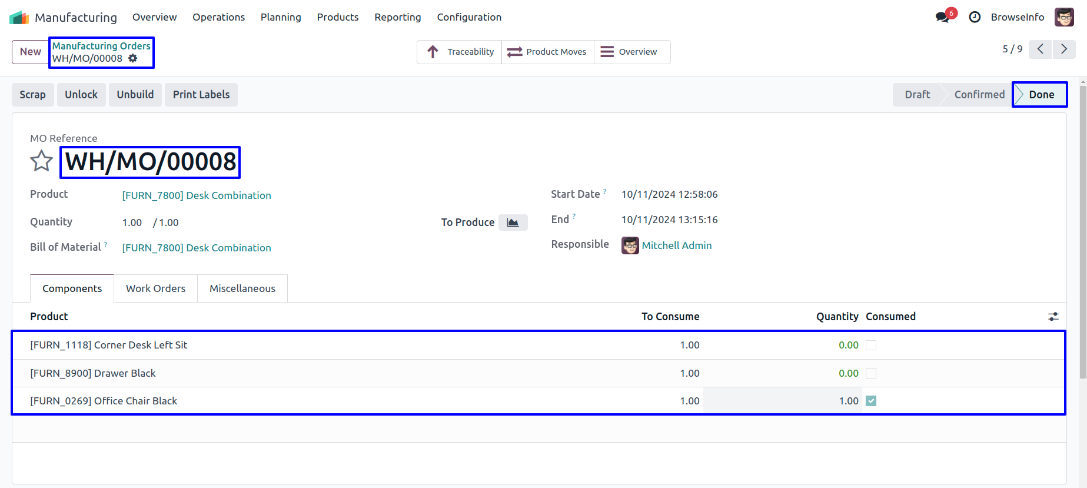Mark order as favorite with star
1087x488 pixels.
(x=41, y=161)
